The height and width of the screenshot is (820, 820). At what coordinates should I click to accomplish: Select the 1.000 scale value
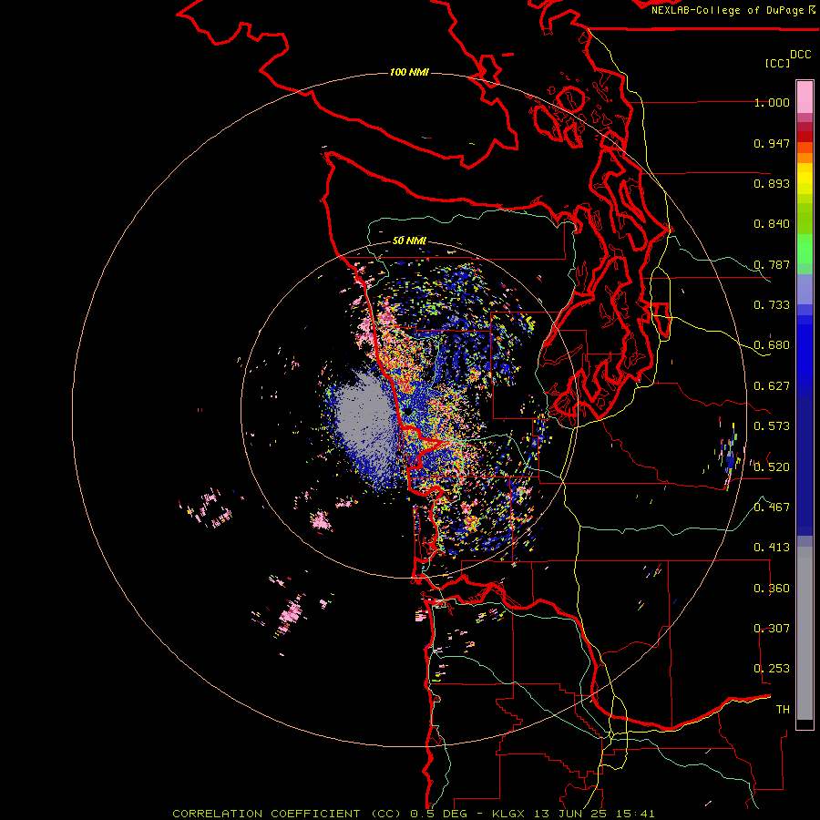pyautogui.click(x=772, y=103)
